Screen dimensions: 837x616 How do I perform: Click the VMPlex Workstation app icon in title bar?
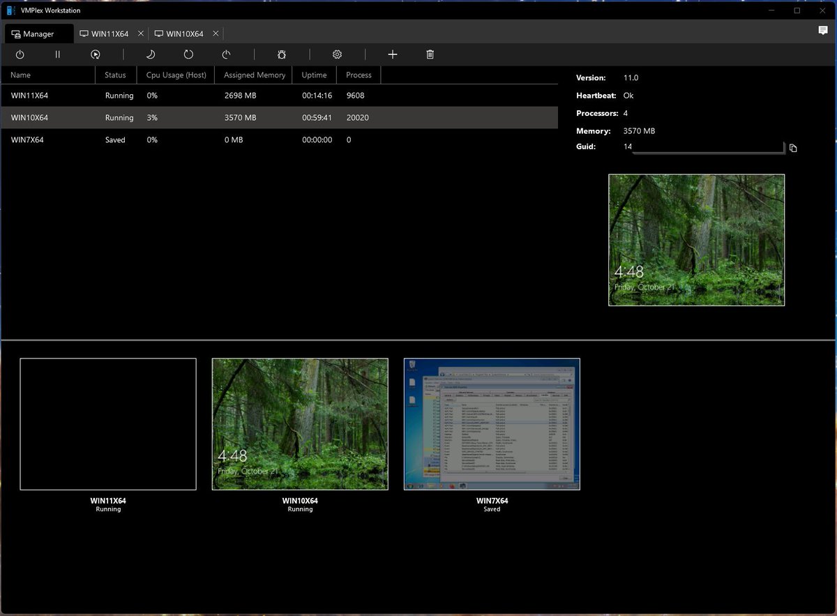pyautogui.click(x=10, y=10)
